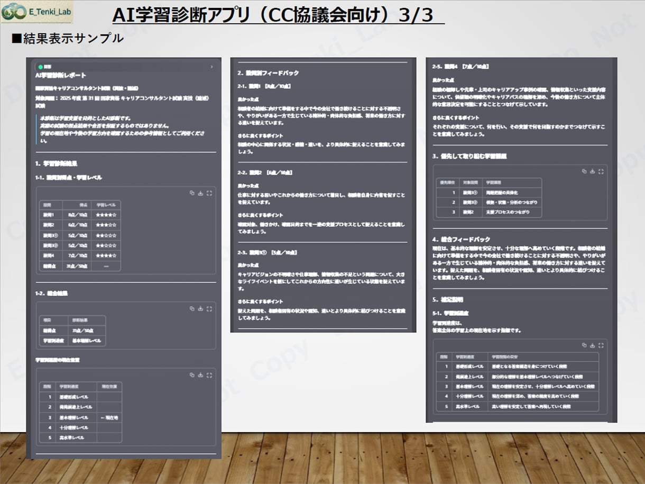This screenshot has height=484, width=645.
Task: Click the 4. 総合フィードバック heading
Action: pyautogui.click(x=461, y=239)
